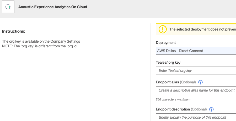Screen dimensions: 236x121
Task: Click the '256 characters maximum' hint text
Action: 173,99
